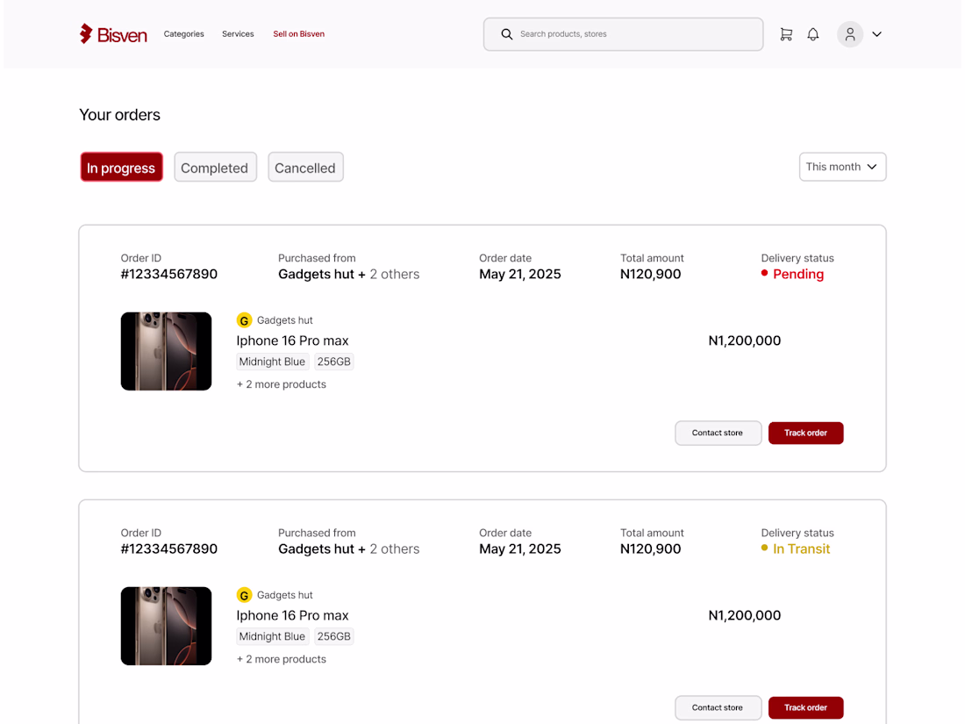Screen dimensions: 965x724
Task: Click Iphone 16 Pro max in In Transit order
Action: coord(292,615)
